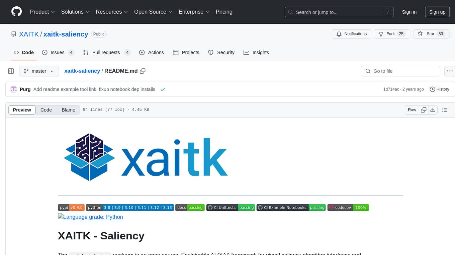Screen dimensions: 455x255
Task: Open the more file actions menu
Action: coord(450,71)
